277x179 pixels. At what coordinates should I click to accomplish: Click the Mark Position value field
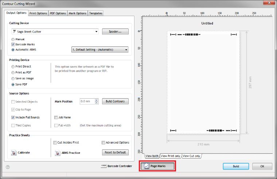87,101
